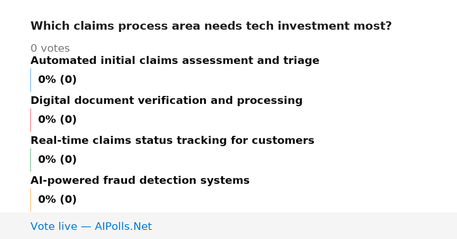Choose AI-powered fraud detection systems option
This screenshot has height=239, width=457.
[x=140, y=181]
